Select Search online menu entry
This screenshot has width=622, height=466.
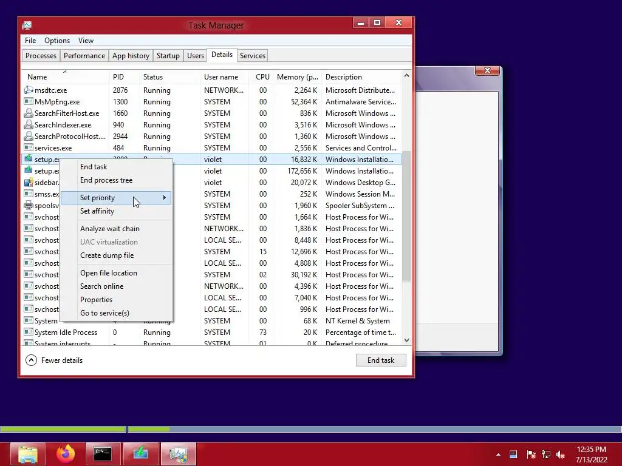click(x=101, y=286)
